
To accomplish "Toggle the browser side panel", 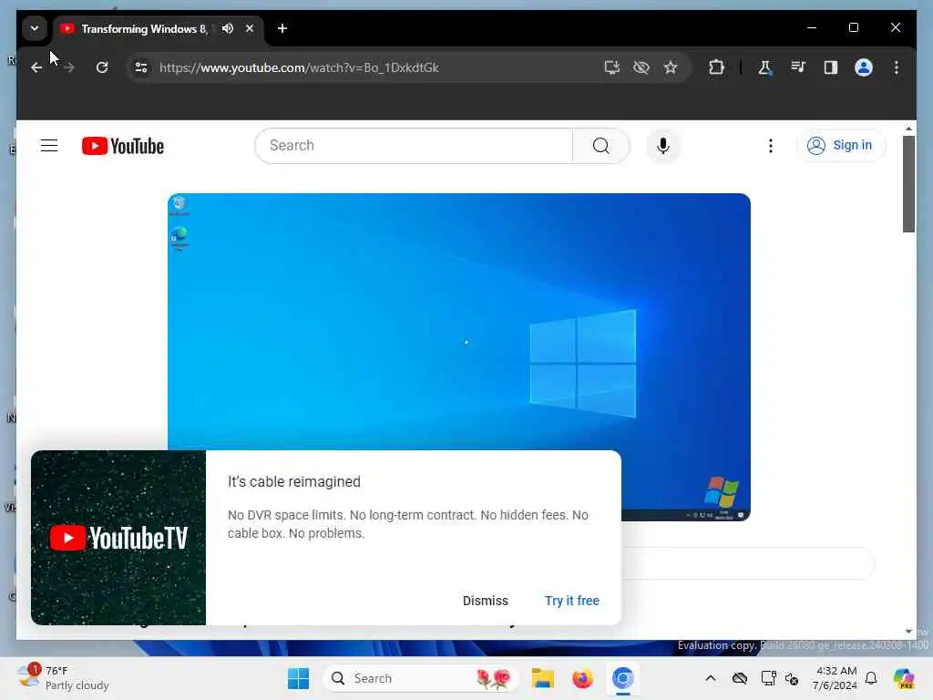I will [x=831, y=67].
